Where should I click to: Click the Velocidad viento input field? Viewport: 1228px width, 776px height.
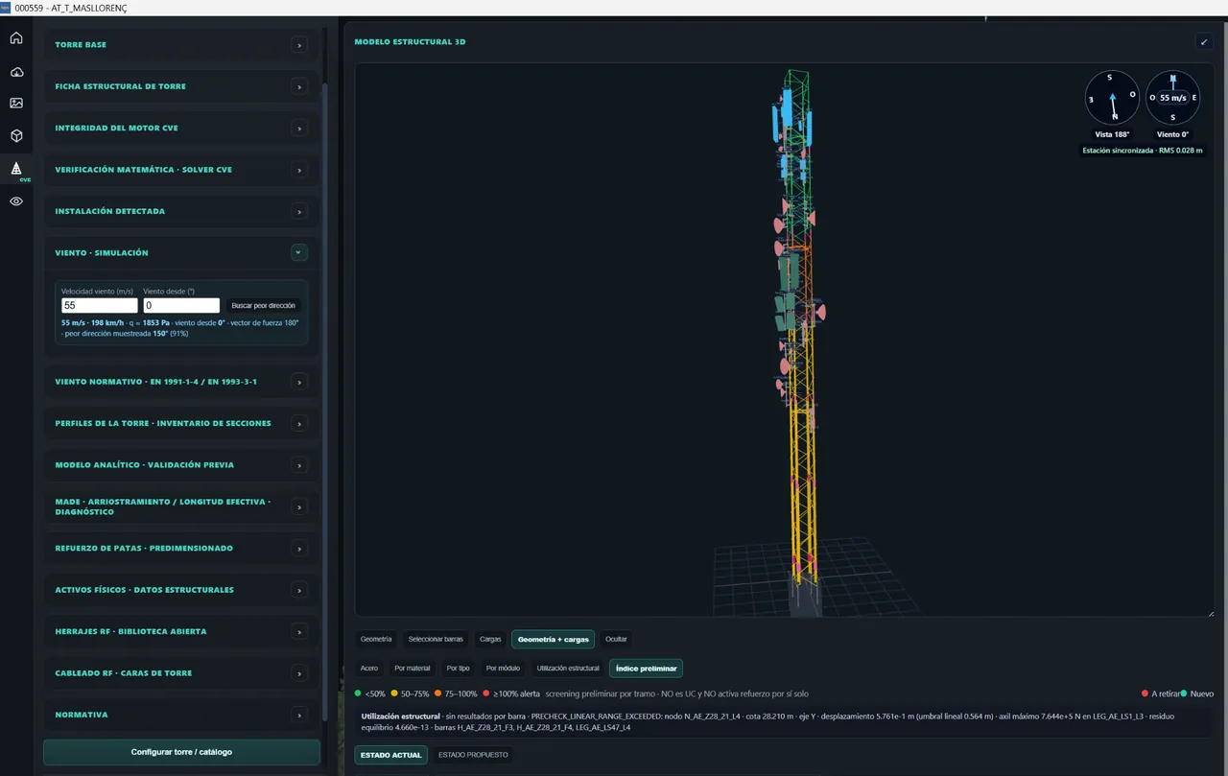pos(99,306)
